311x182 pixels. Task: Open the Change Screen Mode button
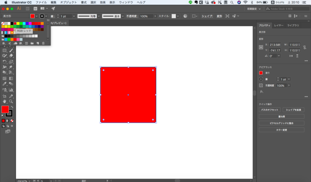pos(7,131)
